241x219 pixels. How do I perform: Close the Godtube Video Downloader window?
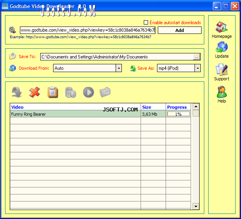coord(235,6)
